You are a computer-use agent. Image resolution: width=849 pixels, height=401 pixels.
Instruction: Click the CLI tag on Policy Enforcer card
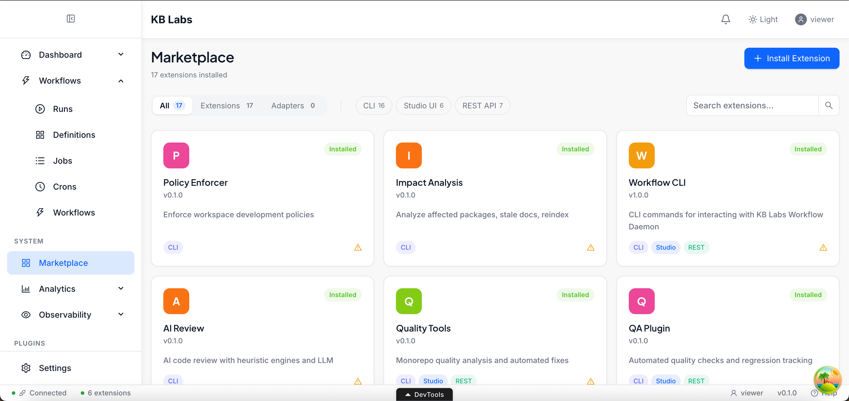(x=173, y=247)
